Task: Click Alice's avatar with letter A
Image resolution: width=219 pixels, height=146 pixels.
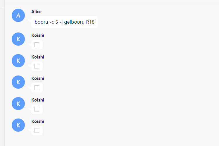Action: coord(18,16)
